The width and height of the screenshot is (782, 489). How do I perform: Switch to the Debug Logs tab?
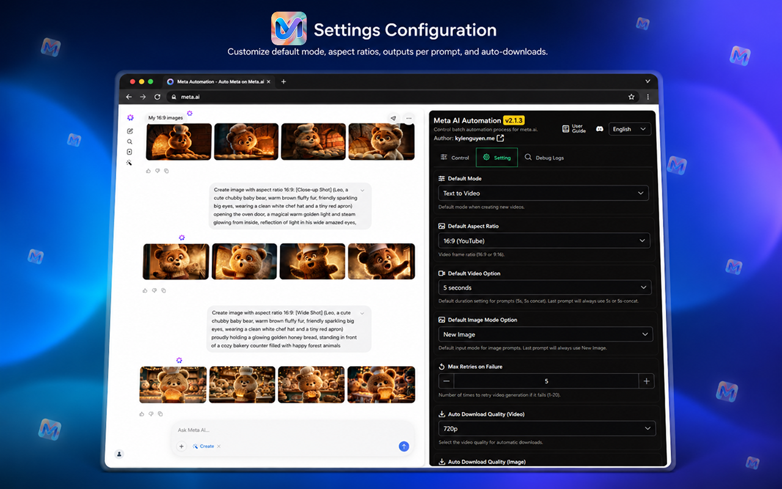pos(544,158)
